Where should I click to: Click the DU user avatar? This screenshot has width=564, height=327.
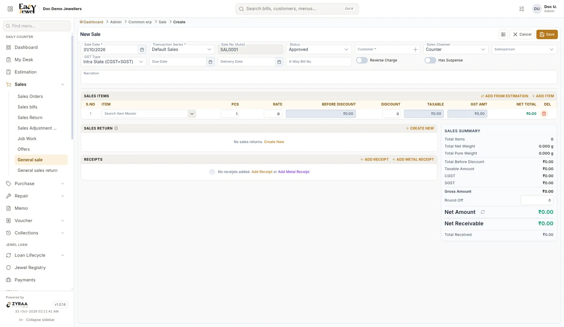point(537,9)
